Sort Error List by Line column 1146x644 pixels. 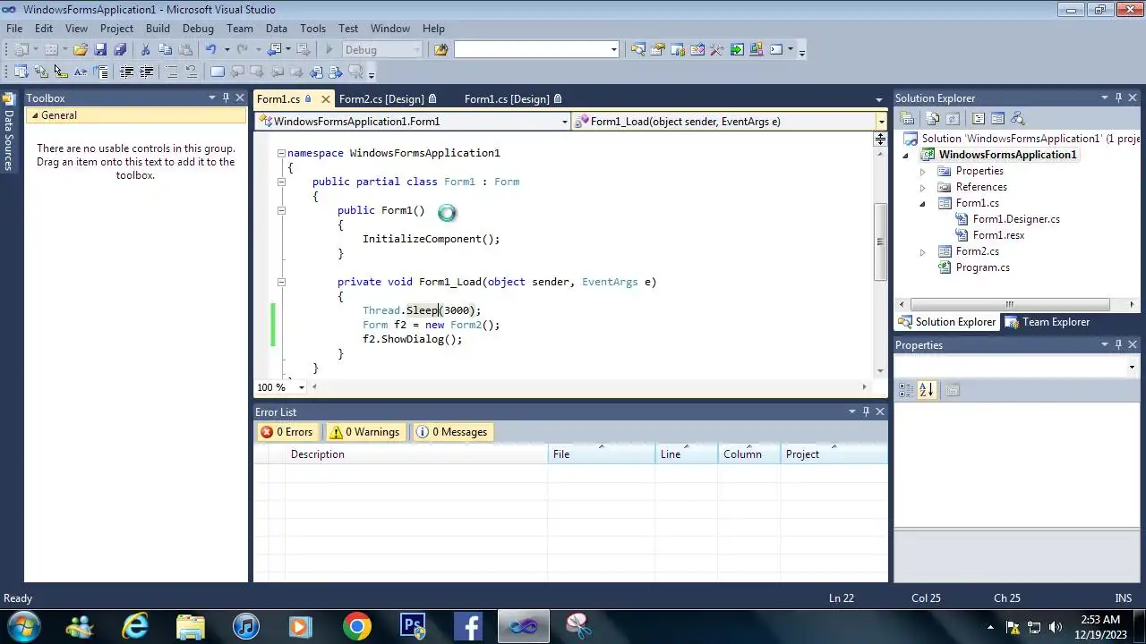coord(687,454)
